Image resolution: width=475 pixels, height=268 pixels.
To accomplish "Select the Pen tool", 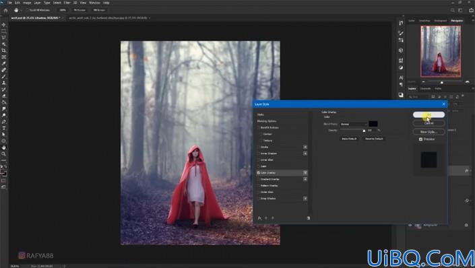I will click(3, 122).
